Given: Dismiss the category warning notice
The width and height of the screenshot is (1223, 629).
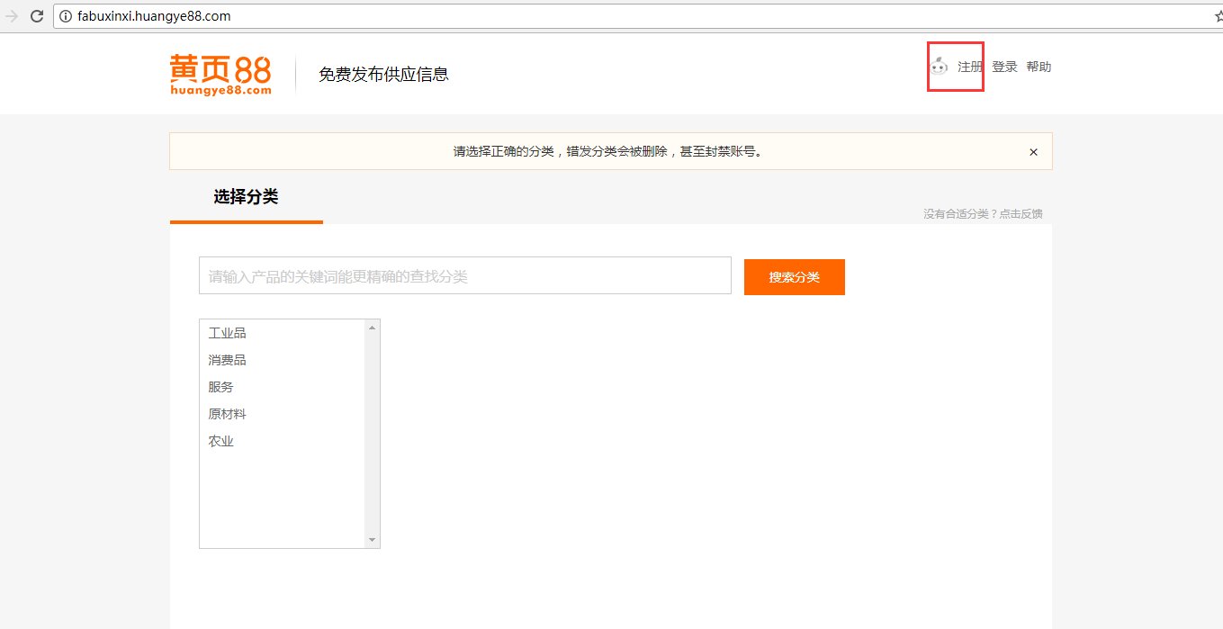Looking at the screenshot, I should 1033,152.
